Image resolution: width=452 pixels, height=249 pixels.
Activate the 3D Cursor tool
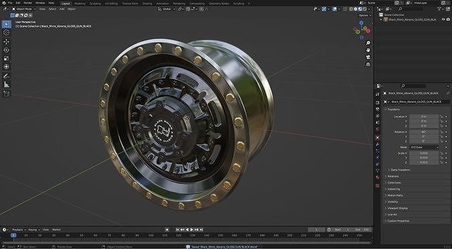click(x=6, y=33)
